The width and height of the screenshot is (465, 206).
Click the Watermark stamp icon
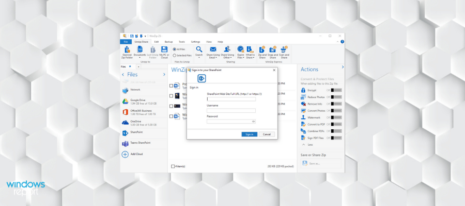point(303,117)
